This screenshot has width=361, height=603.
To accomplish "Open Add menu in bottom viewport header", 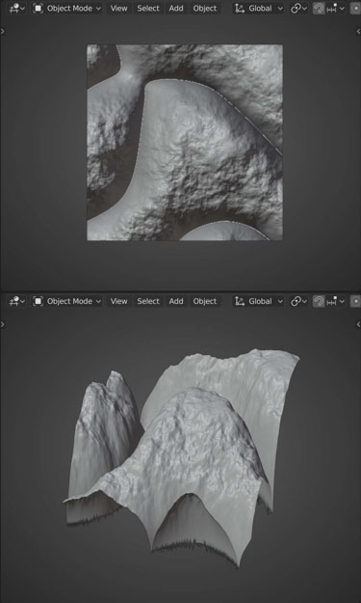I will (x=176, y=301).
